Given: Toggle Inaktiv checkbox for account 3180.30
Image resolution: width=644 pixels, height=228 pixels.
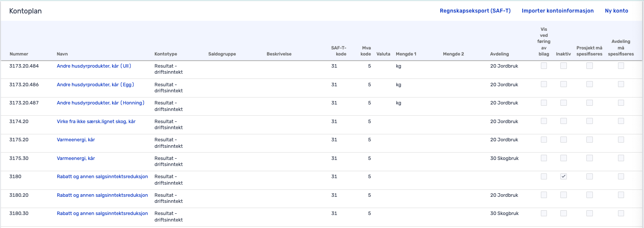Looking at the screenshot, I should tap(563, 213).
